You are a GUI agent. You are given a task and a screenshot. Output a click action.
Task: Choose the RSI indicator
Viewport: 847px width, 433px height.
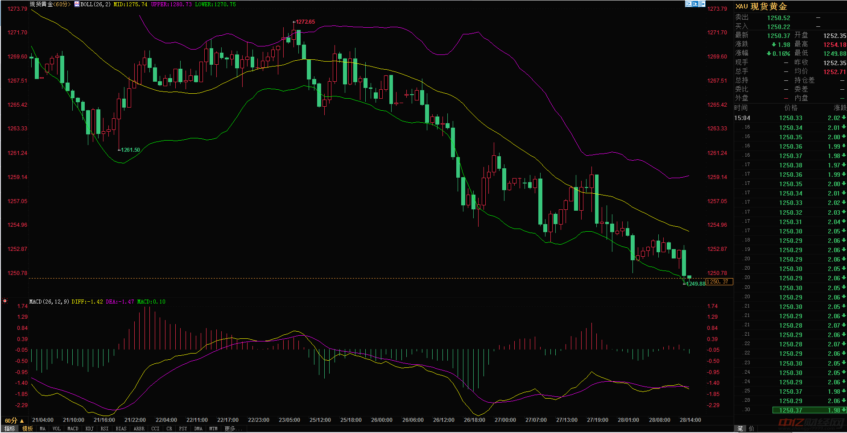[x=104, y=429]
